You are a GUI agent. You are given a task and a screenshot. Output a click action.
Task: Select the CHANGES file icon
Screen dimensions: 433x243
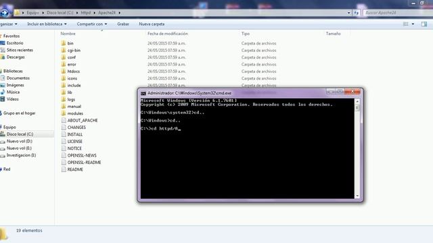(64, 128)
